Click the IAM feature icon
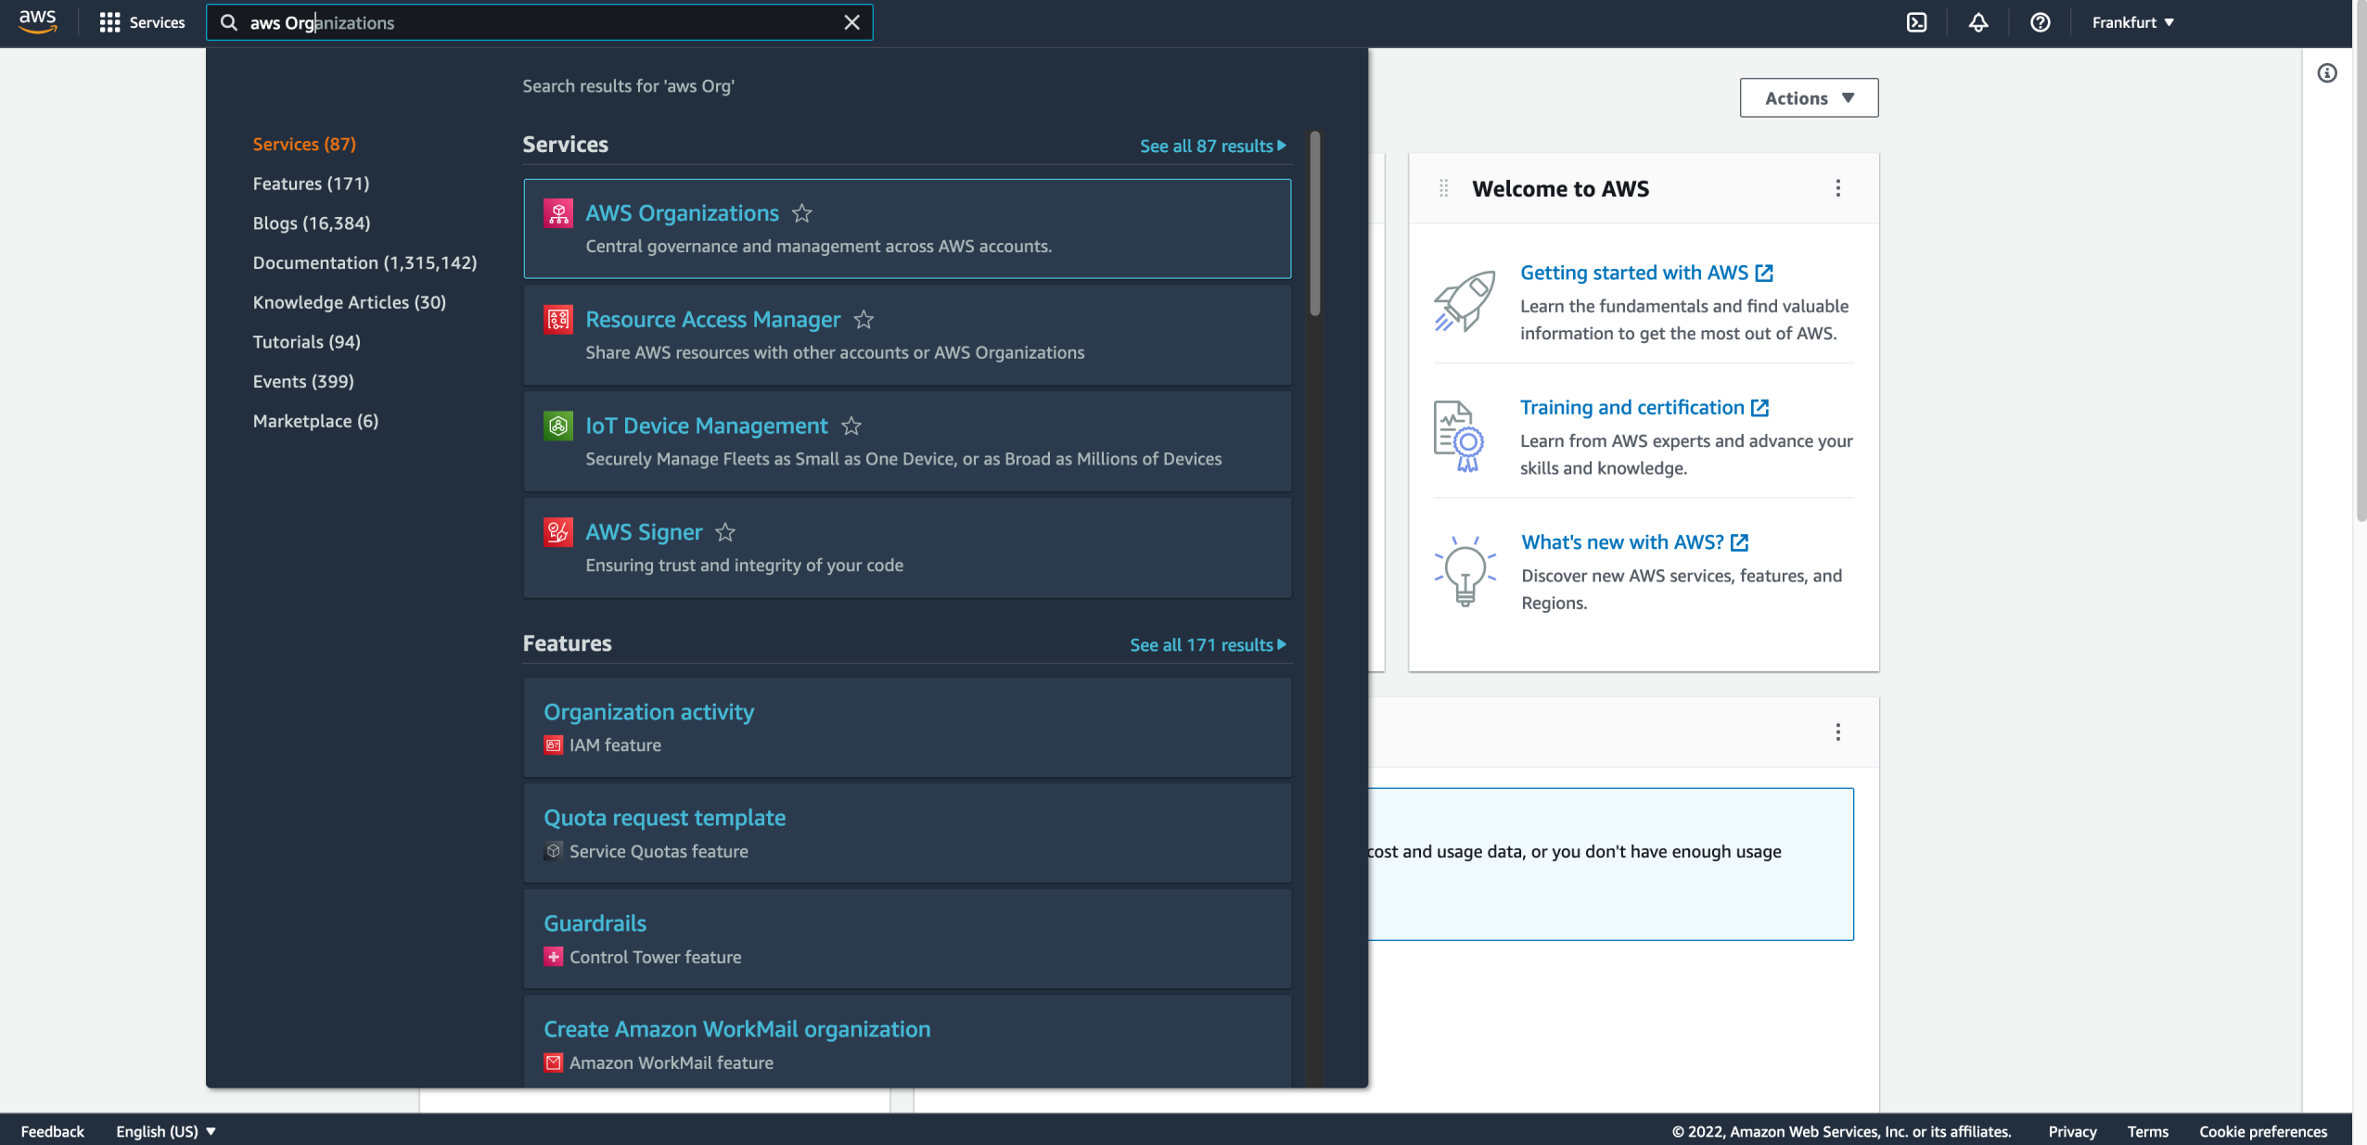The height and width of the screenshot is (1145, 2367). (553, 745)
